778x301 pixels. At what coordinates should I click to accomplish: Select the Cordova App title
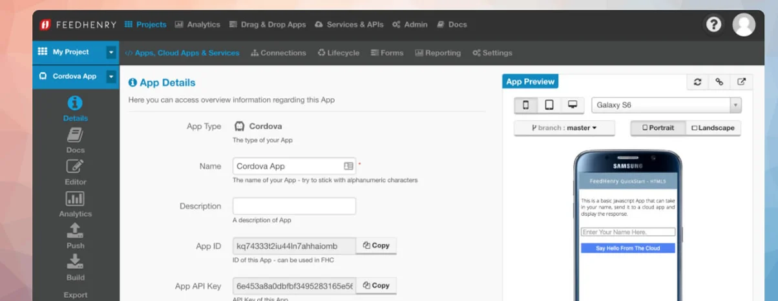coord(74,76)
